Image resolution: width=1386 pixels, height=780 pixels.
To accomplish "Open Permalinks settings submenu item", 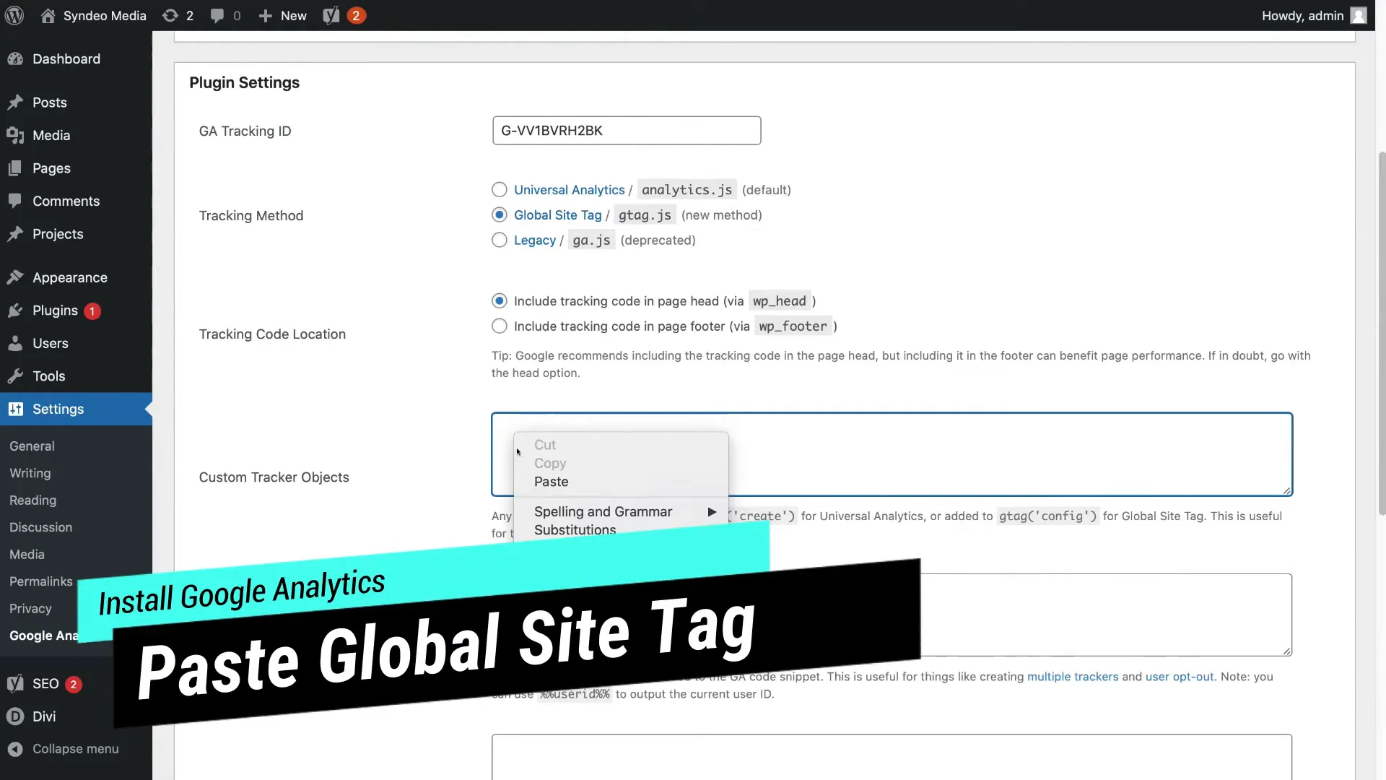I will pyautogui.click(x=40, y=581).
